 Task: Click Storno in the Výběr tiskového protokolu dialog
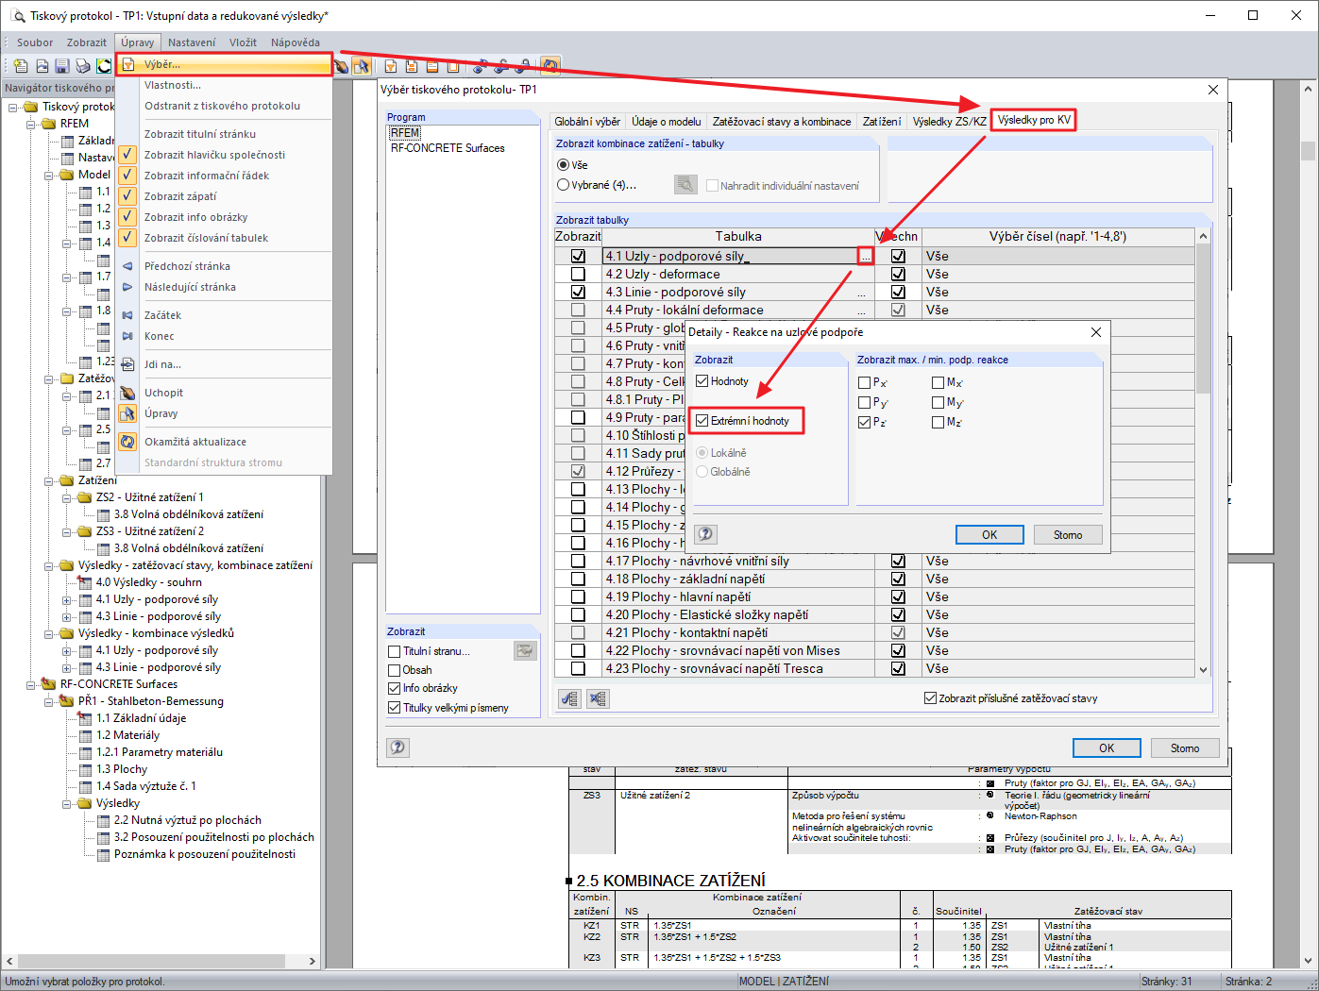coord(1185,748)
